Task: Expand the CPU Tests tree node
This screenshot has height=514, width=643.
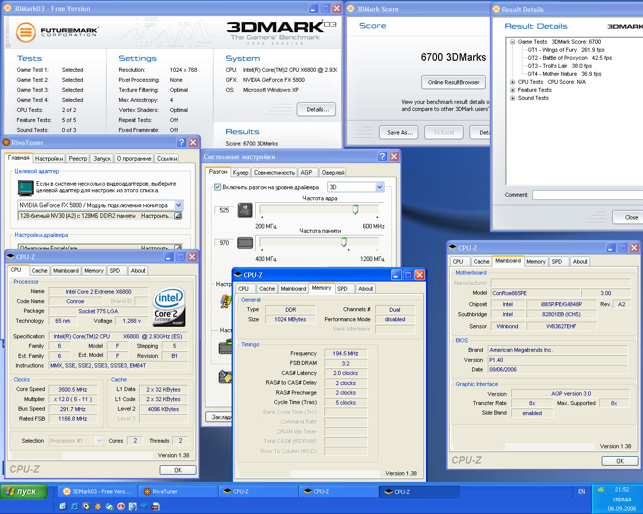Action: click(x=512, y=82)
